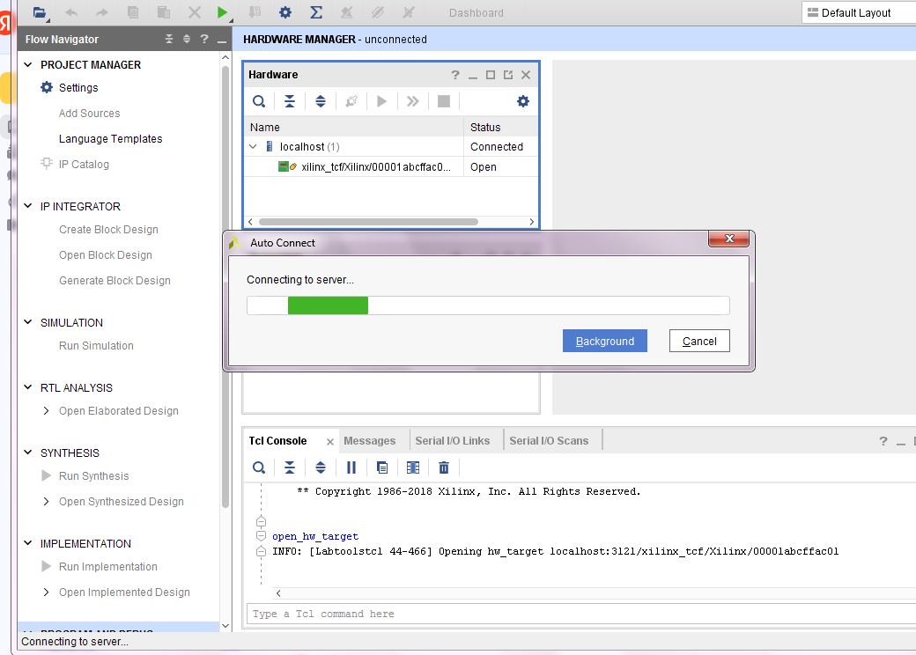Click the green Run play button
Viewport: 916px width, 655px height.
point(222,12)
